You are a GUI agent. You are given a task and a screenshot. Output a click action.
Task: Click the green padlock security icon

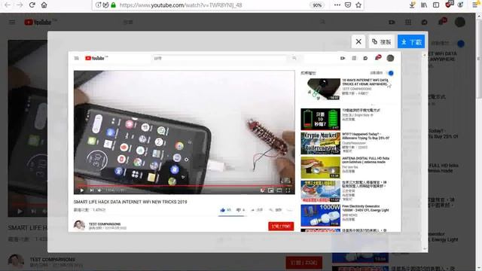(x=114, y=5)
